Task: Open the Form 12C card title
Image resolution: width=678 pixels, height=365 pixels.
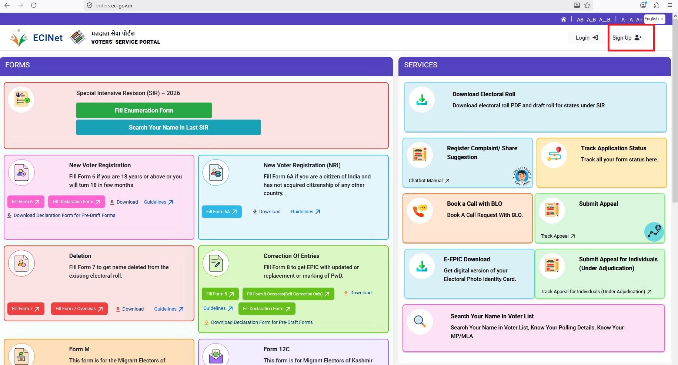Action: coord(277,349)
